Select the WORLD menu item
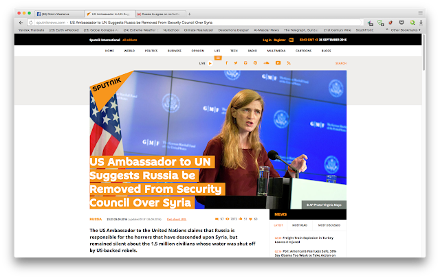440x278 pixels. pos(129,51)
